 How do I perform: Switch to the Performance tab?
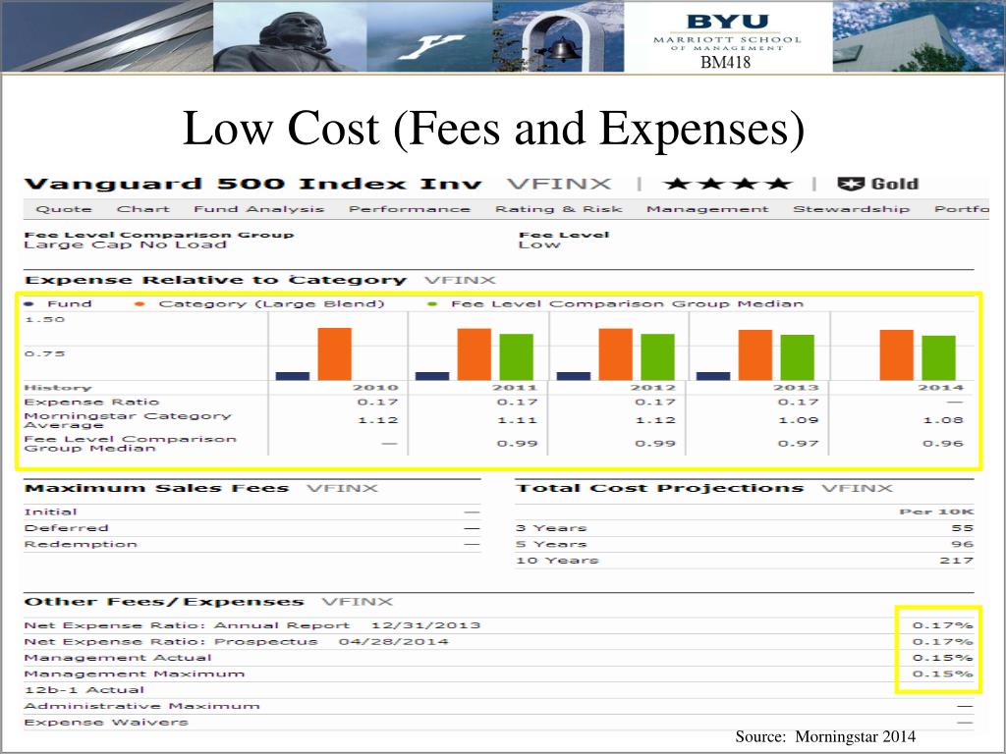tap(410, 209)
